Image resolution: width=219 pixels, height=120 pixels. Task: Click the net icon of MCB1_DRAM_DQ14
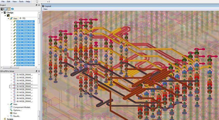point(15,63)
